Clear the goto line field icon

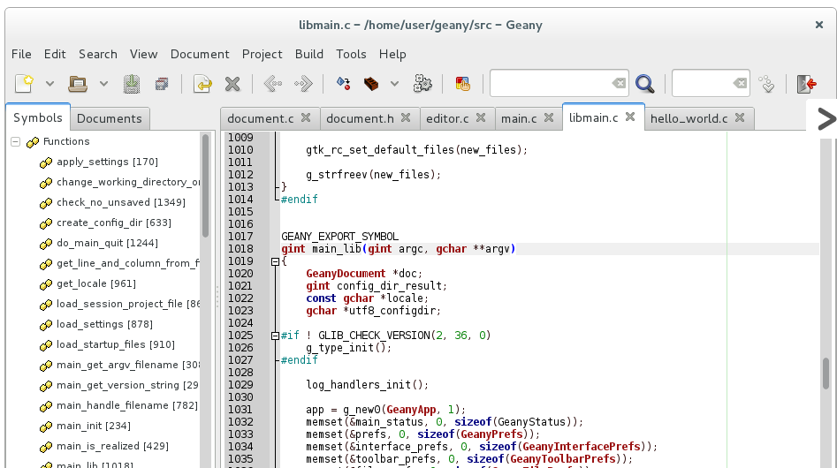(x=740, y=83)
